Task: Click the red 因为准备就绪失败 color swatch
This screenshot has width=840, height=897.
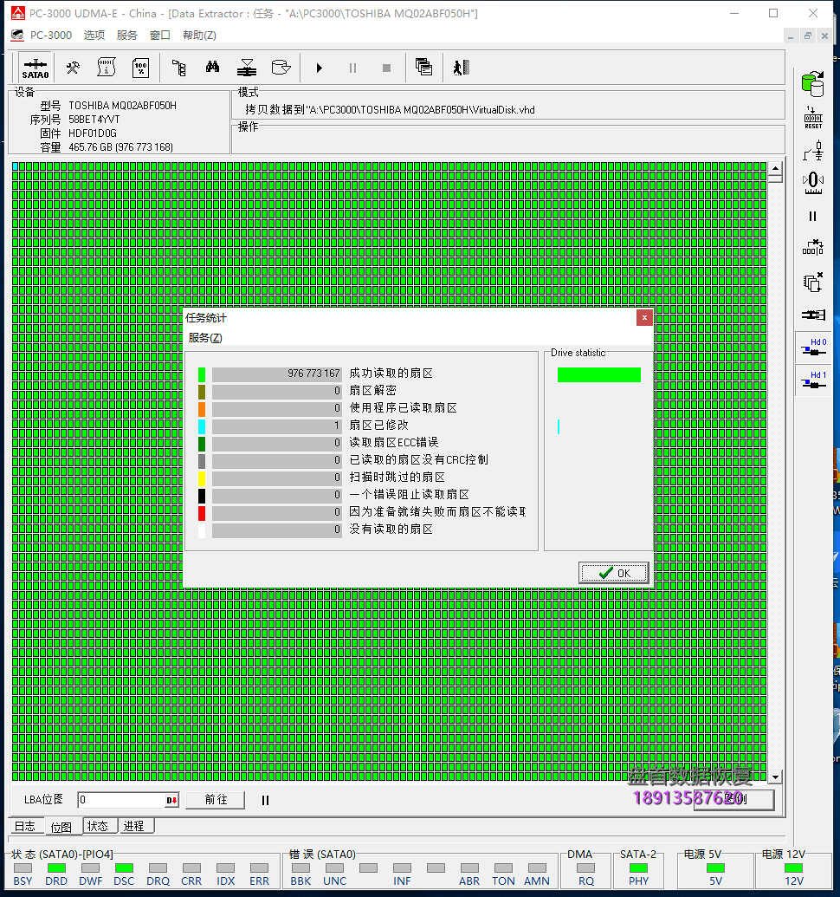Action: coord(202,513)
